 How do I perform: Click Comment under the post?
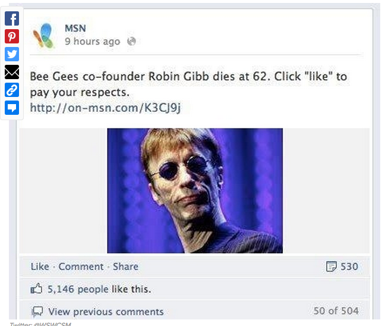(x=81, y=267)
